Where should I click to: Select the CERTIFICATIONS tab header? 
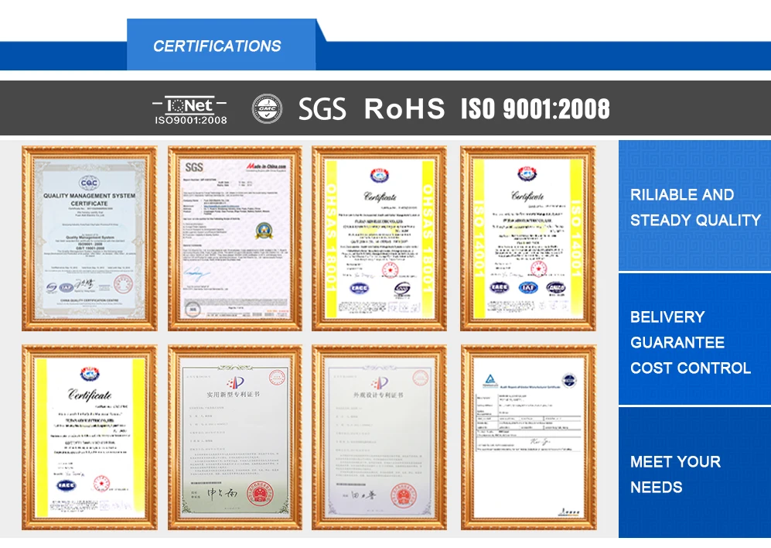(x=217, y=46)
